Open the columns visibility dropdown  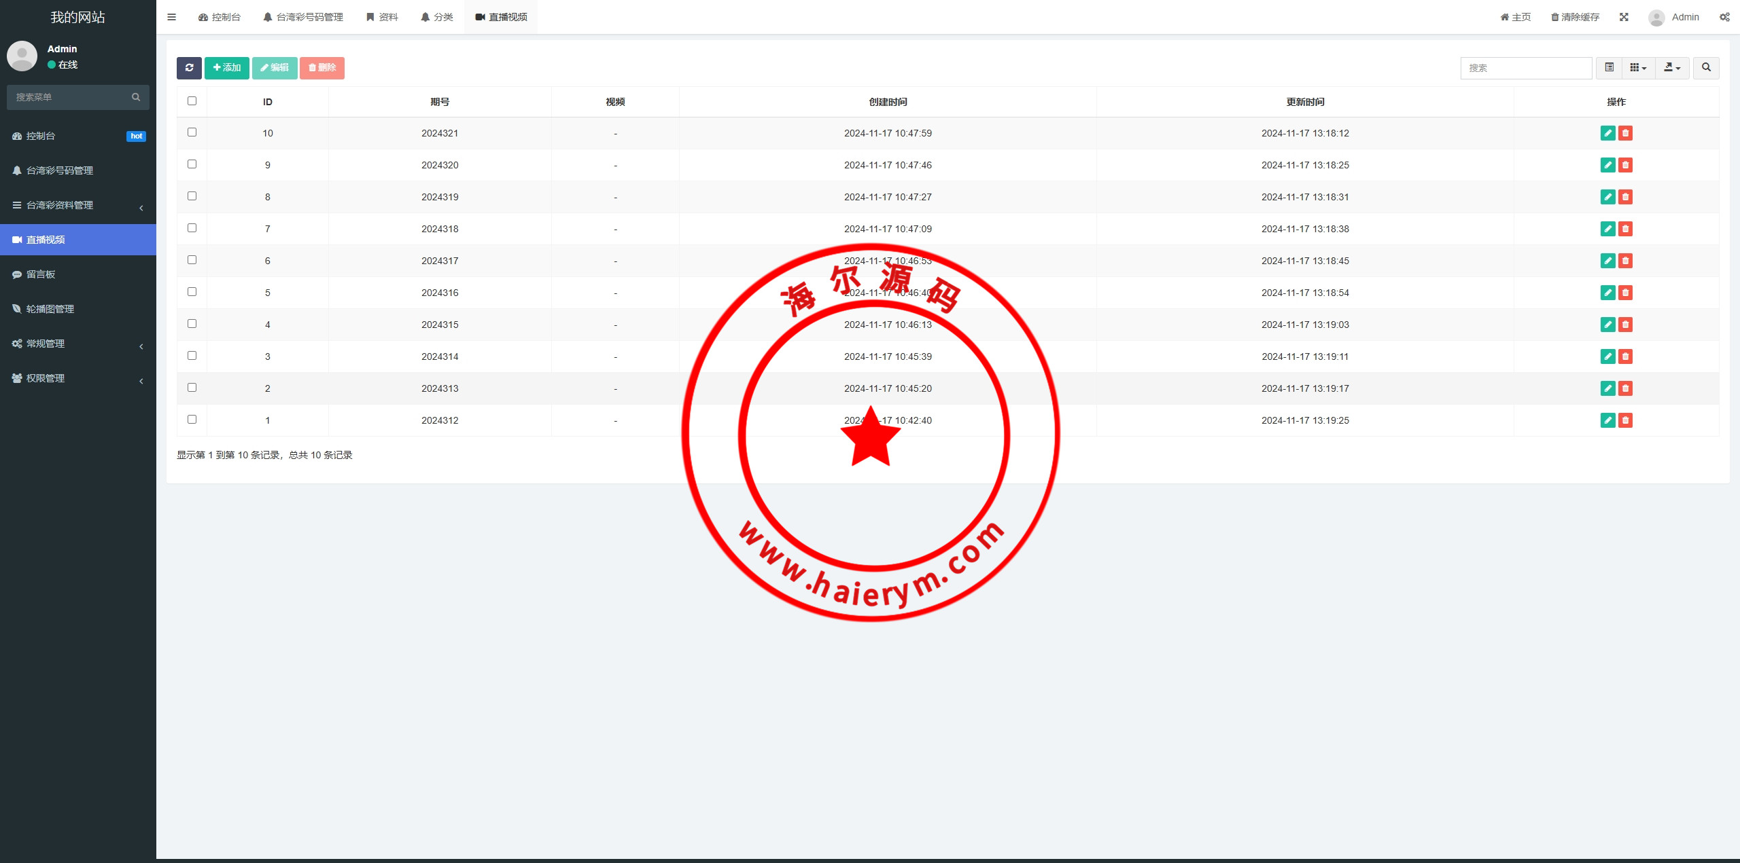(1638, 68)
